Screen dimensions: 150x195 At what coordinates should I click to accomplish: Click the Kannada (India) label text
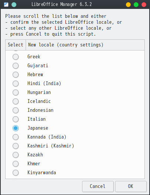pos(47,137)
